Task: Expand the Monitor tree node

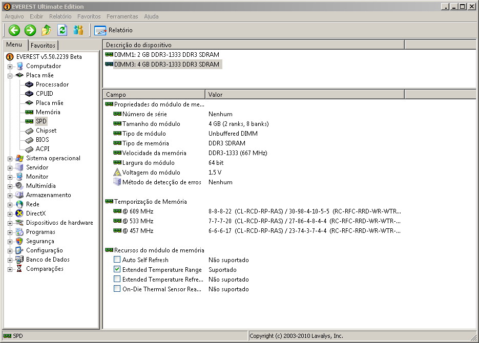Action: (10, 177)
